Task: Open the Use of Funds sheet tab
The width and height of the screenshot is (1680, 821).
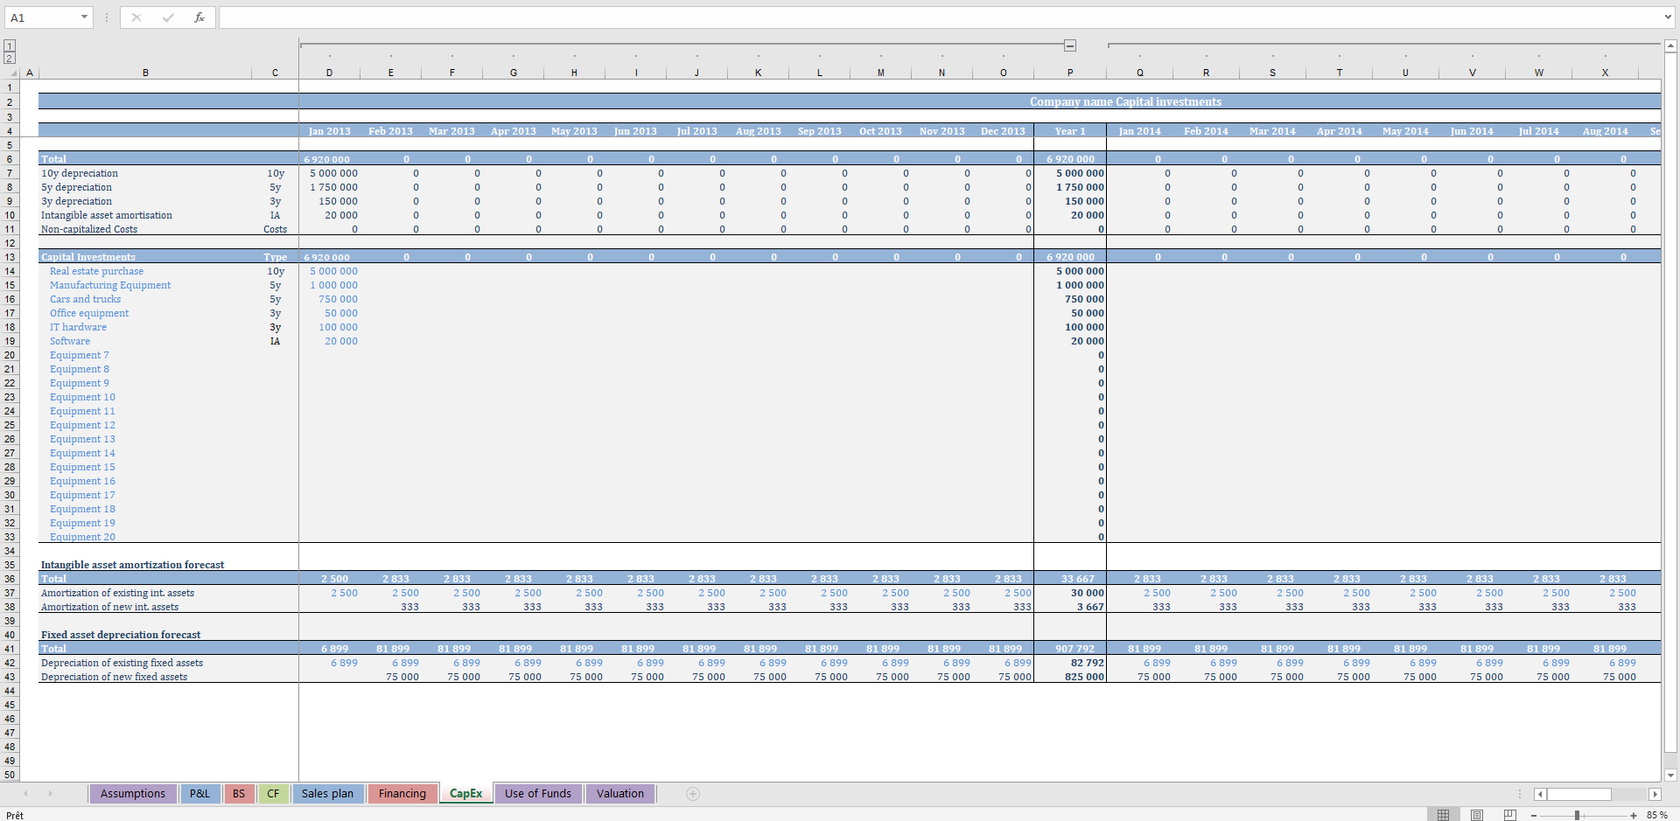Action: pos(538,794)
